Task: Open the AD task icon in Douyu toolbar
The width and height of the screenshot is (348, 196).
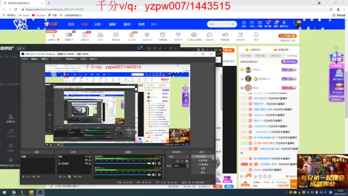Action: point(116,35)
